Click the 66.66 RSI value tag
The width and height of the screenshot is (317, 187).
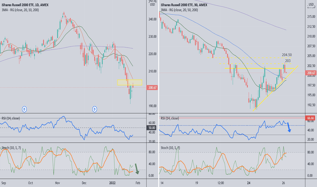click(311, 118)
